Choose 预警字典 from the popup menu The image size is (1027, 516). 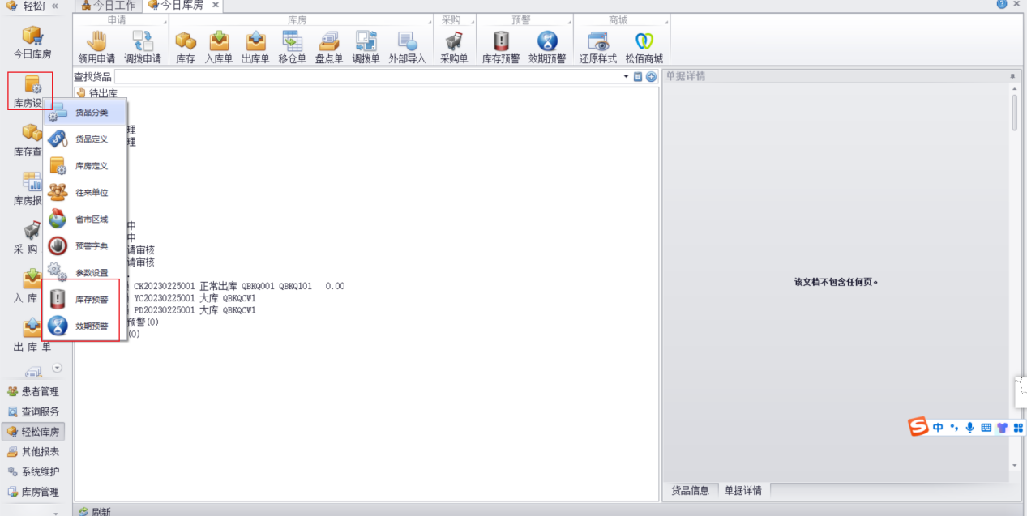(85, 246)
